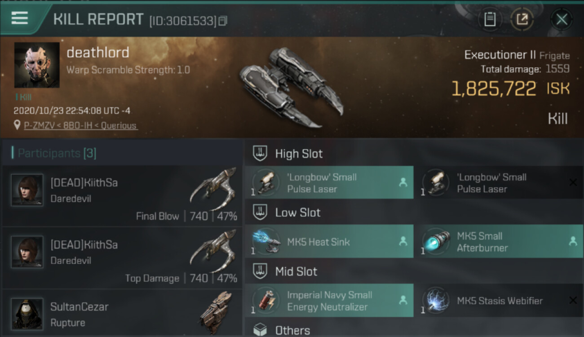
Task: Copy the kill report ID
Action: click(223, 21)
